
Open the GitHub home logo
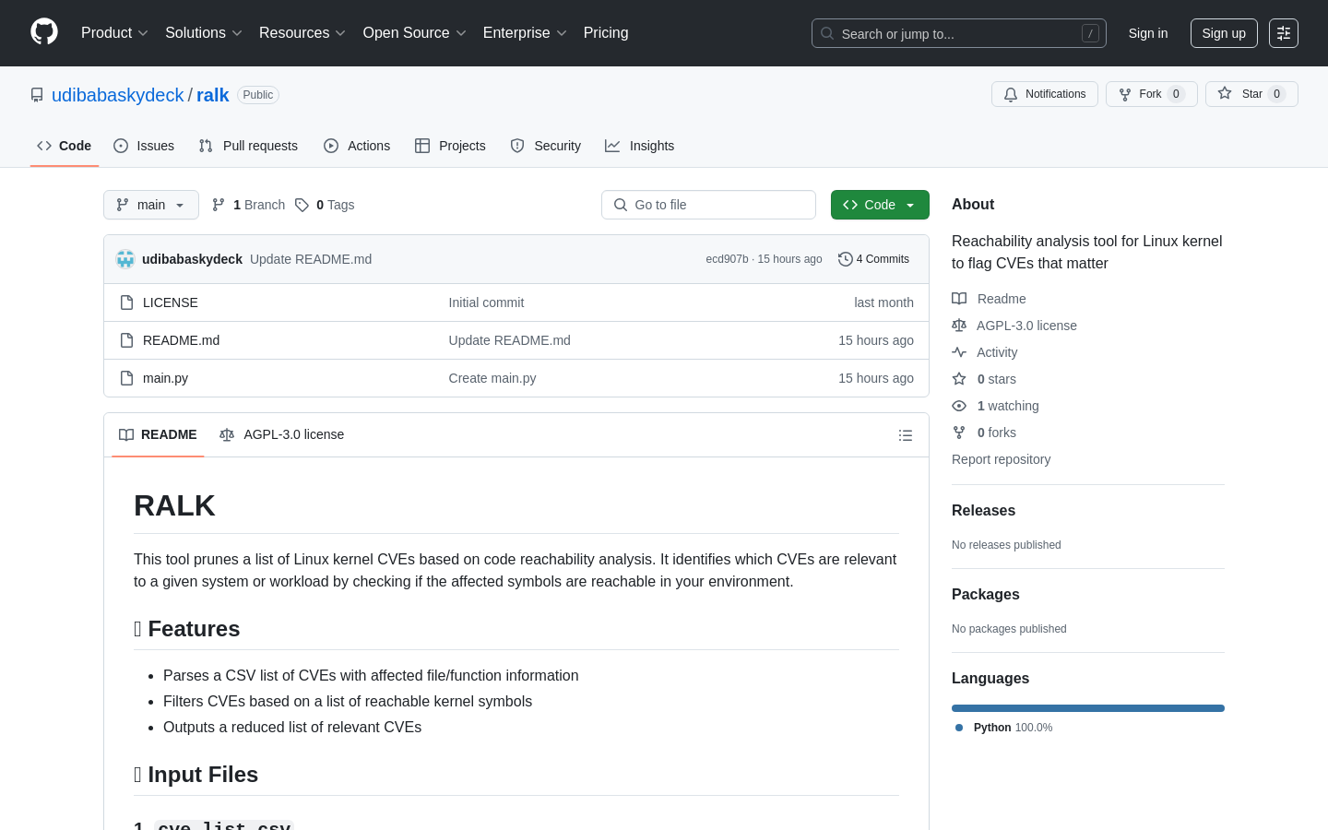tap(44, 31)
